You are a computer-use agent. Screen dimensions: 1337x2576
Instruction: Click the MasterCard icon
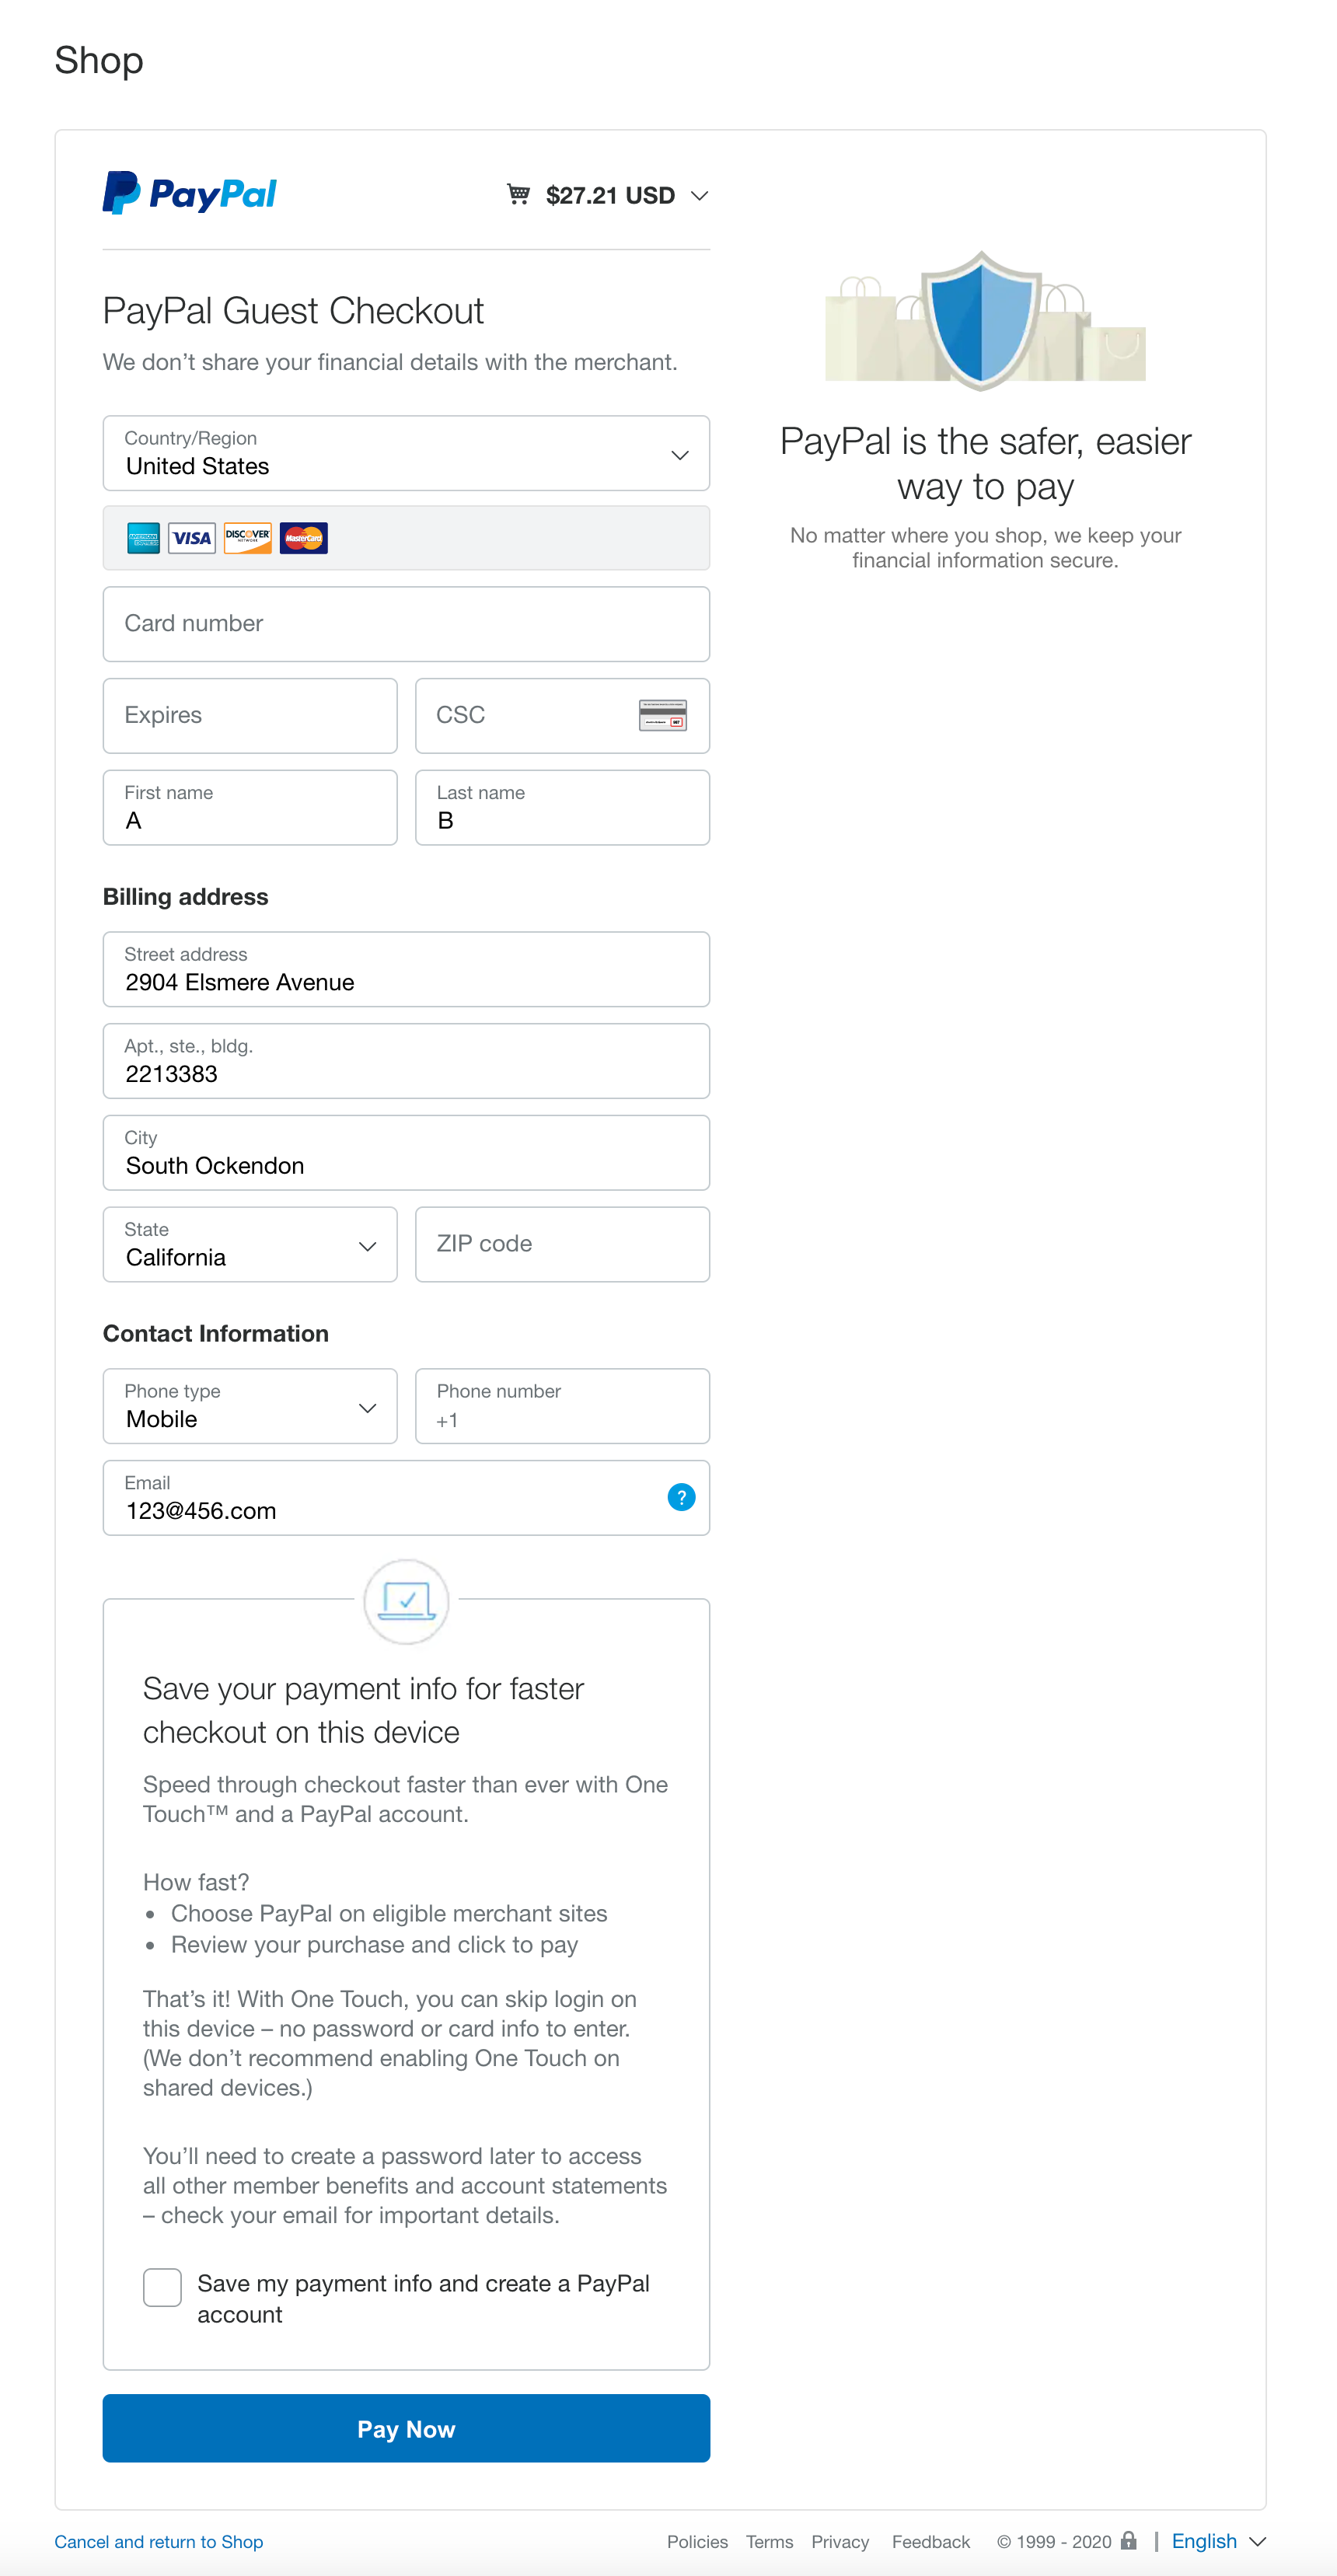point(303,538)
